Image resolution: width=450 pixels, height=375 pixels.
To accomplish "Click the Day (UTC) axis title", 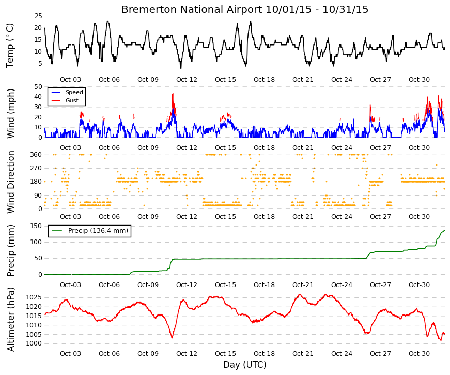I will tap(245, 365).
